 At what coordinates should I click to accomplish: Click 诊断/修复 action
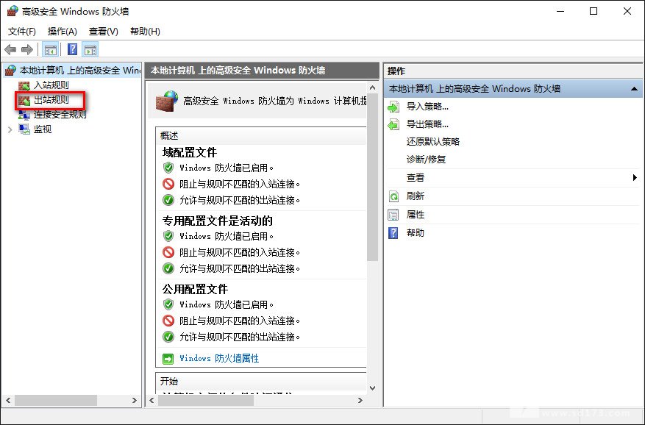pos(426,160)
